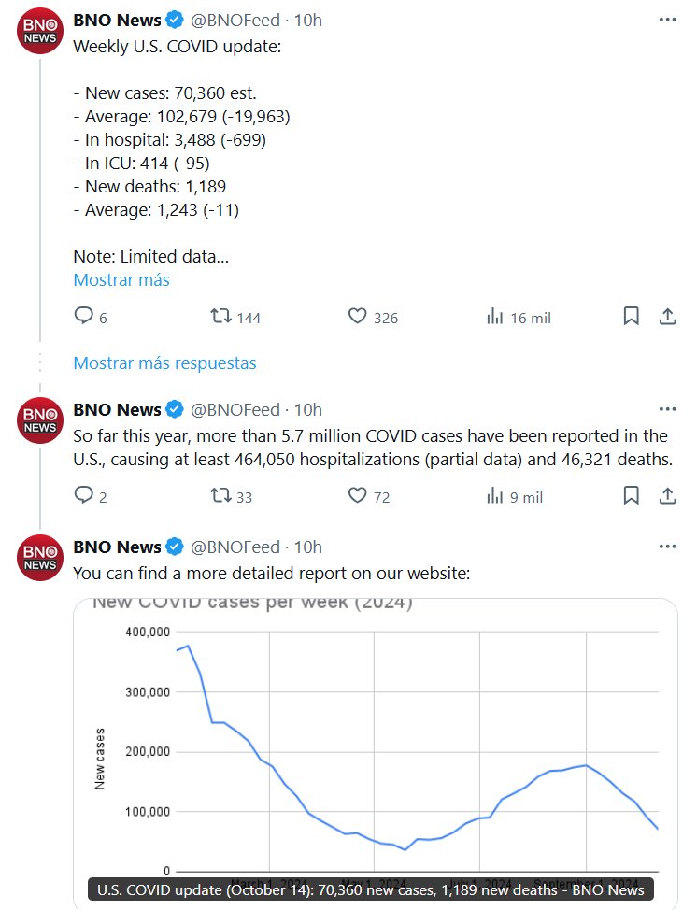Viewport: 697px width, 910px height.
Task: Open more options on the second tweet
Action: coord(667,409)
